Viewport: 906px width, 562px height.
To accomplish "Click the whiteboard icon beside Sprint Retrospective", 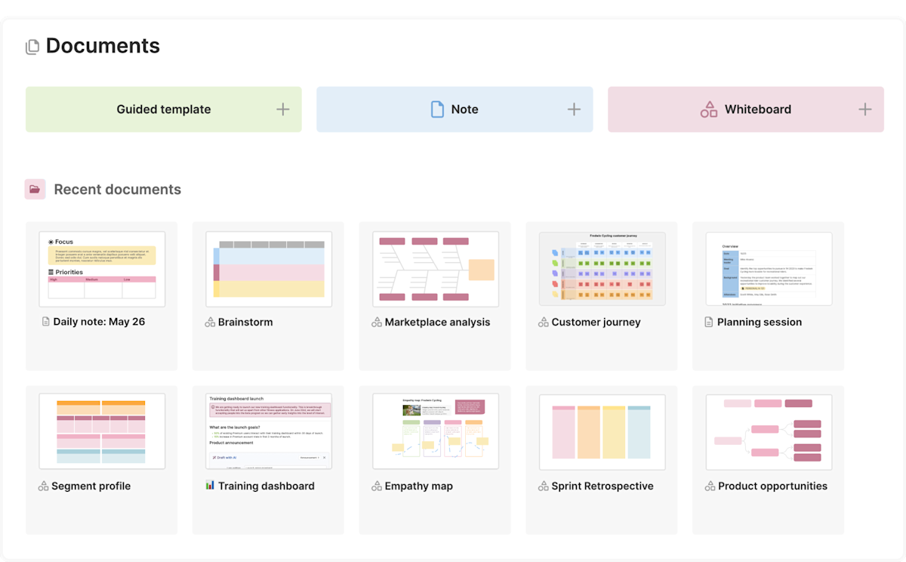I will pyautogui.click(x=544, y=486).
